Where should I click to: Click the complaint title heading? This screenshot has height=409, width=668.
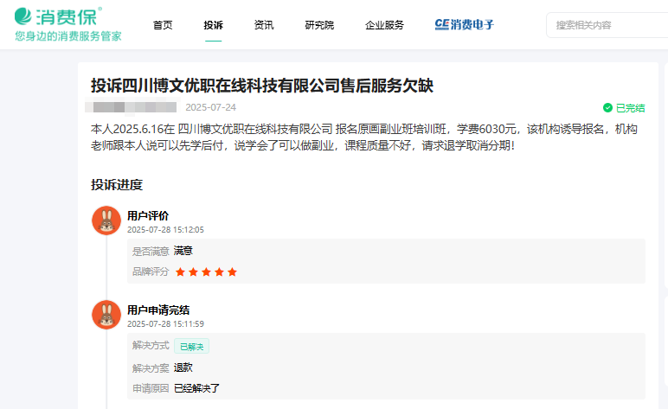[262, 86]
